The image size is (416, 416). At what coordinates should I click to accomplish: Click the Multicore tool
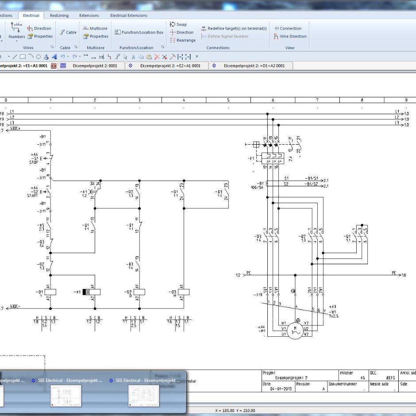pos(95,28)
